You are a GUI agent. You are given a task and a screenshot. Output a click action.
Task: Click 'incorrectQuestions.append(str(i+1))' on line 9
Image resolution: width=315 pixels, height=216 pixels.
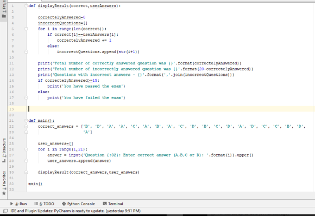[98, 52]
